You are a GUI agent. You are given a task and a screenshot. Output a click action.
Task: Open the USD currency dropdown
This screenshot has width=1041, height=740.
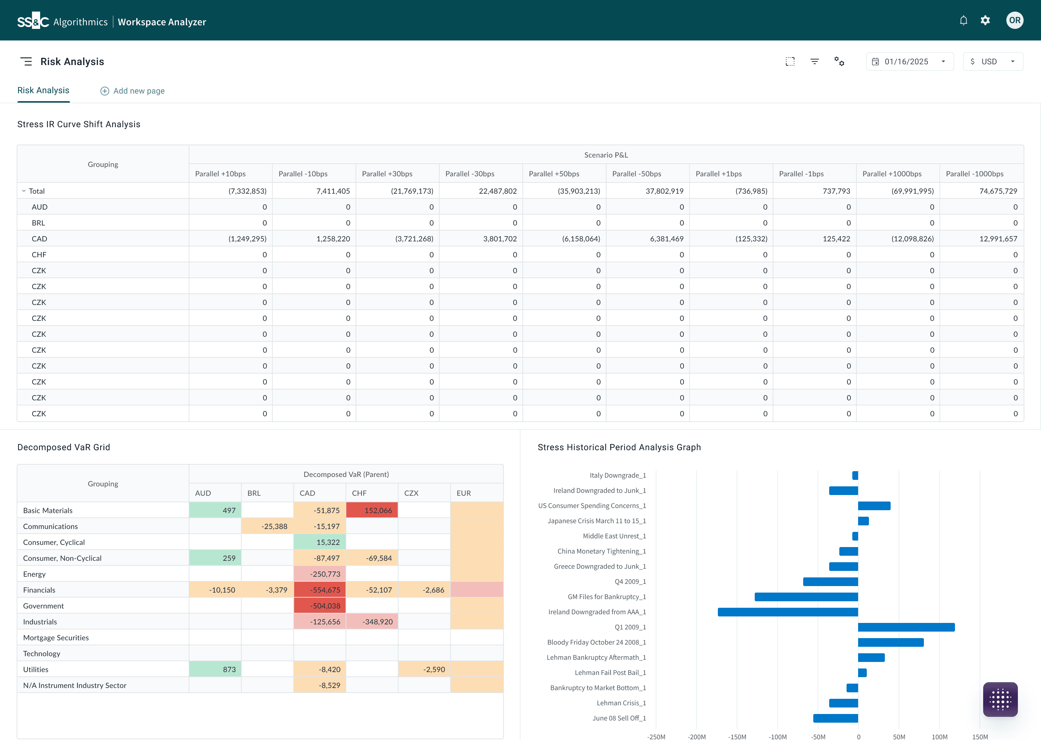993,61
